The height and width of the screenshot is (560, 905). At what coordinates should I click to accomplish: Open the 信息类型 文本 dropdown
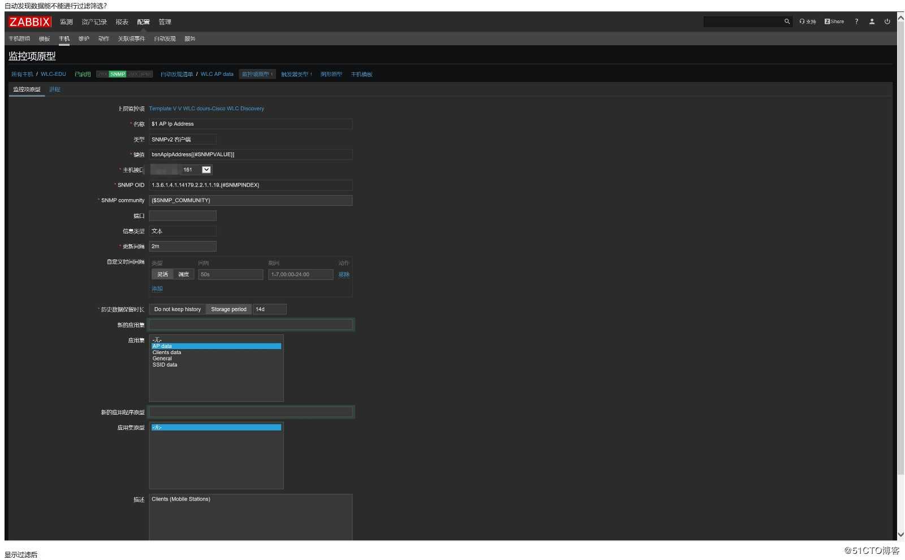coord(182,231)
